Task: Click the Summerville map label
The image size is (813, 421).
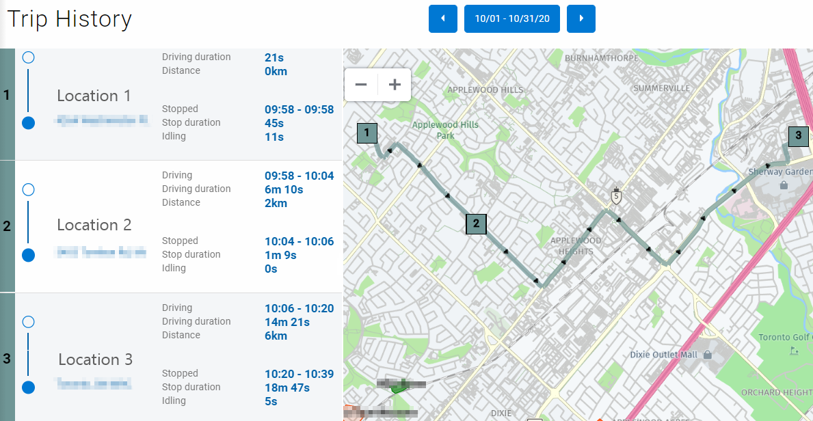Action: 662,88
